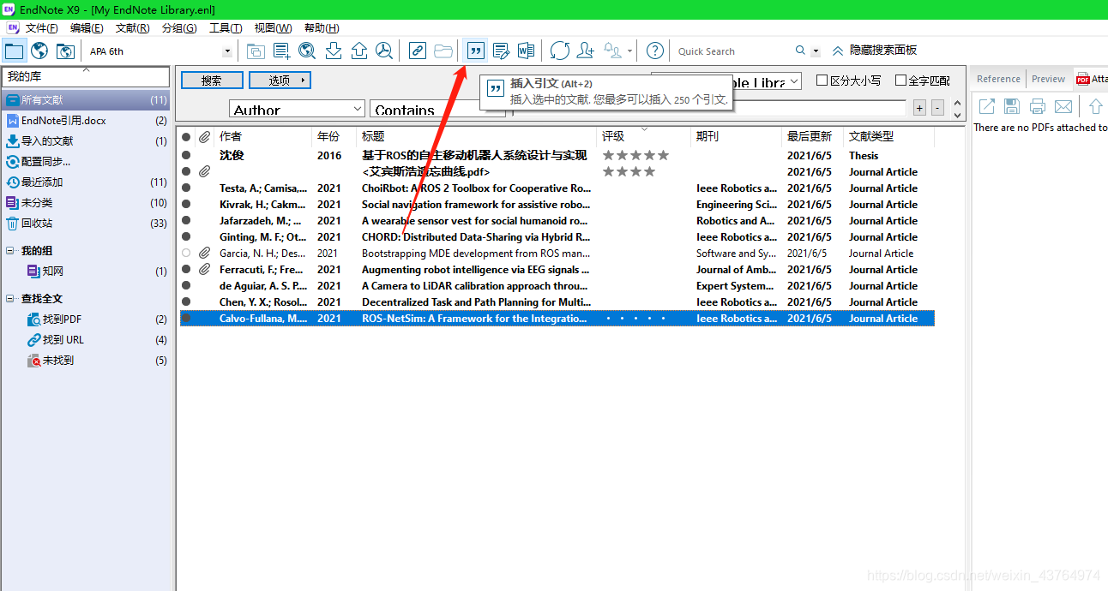Sort by the 评级 column header
This screenshot has height=591, width=1108.
point(643,136)
